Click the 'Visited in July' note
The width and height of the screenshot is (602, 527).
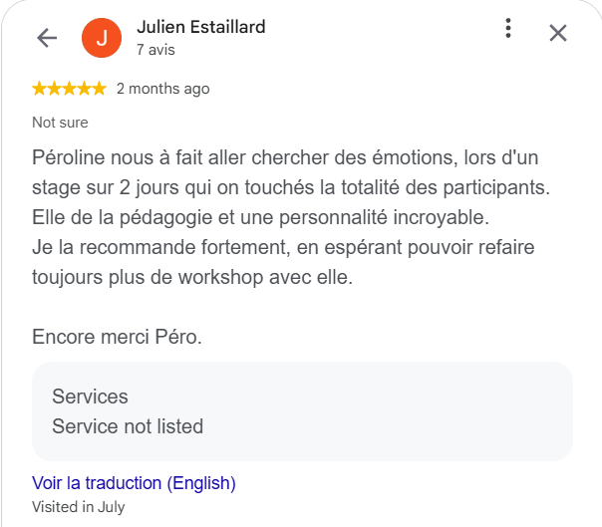pyautogui.click(x=79, y=507)
